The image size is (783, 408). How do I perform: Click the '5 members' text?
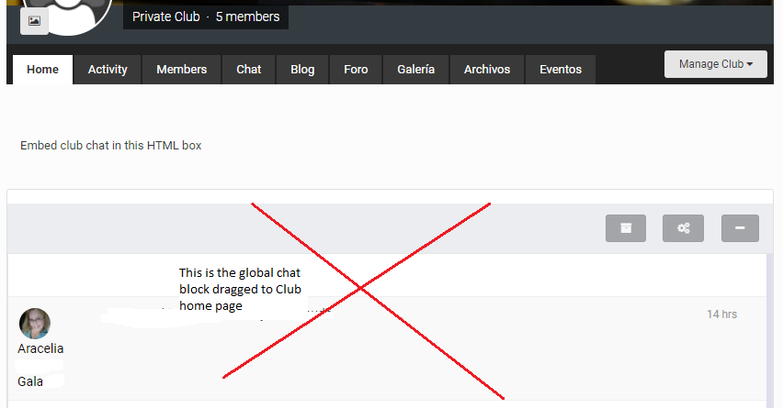click(x=248, y=17)
